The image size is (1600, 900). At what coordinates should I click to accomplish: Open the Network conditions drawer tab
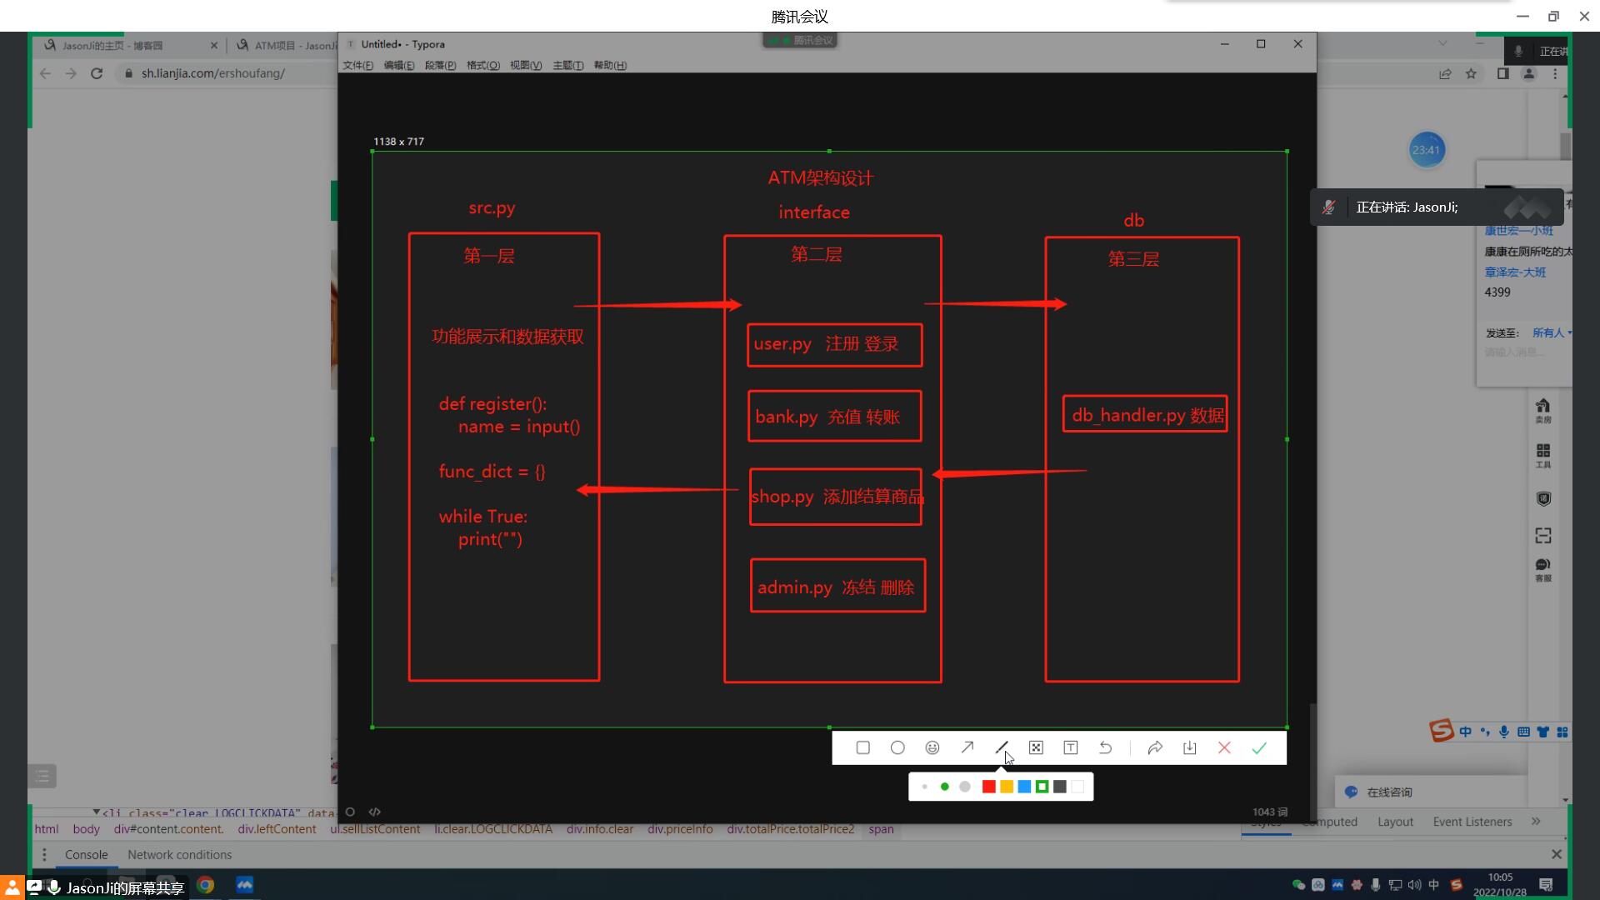(x=179, y=855)
